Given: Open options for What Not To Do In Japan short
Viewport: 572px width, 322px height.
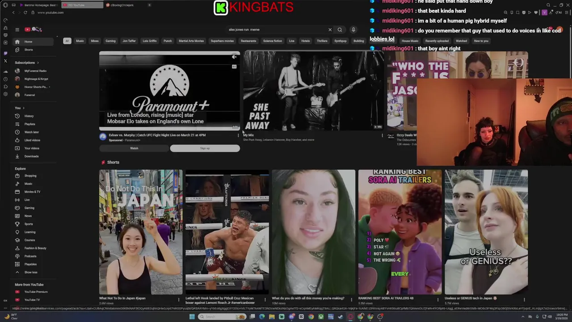Looking at the screenshot, I should click(179, 300).
